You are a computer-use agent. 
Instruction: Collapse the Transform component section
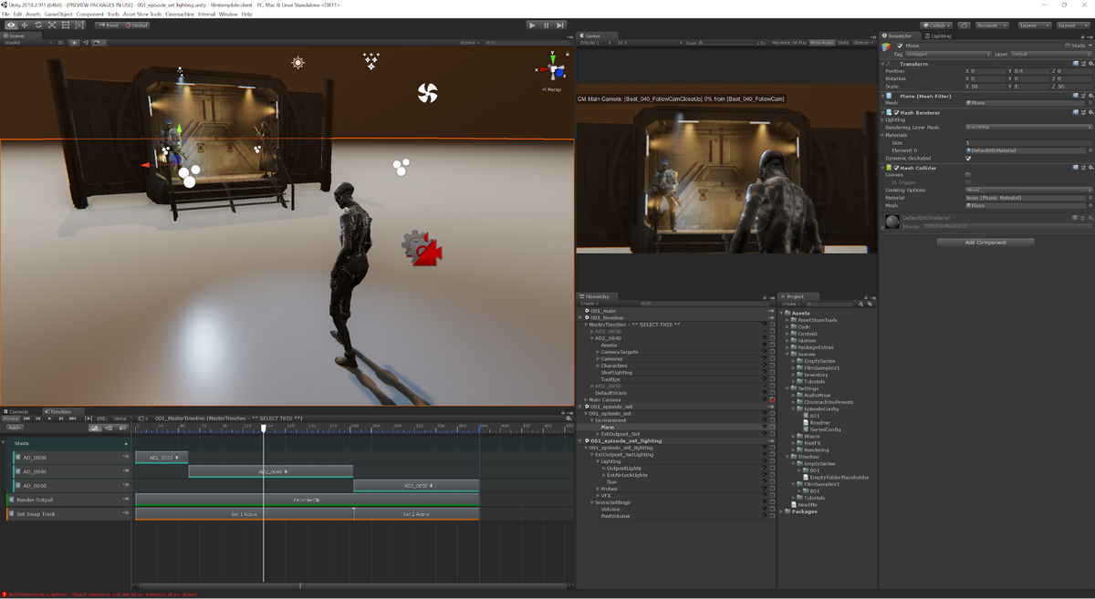883,64
